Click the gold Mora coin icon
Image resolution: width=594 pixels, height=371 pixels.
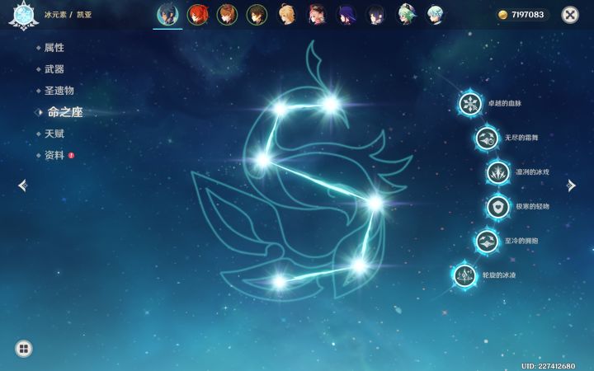tap(502, 15)
